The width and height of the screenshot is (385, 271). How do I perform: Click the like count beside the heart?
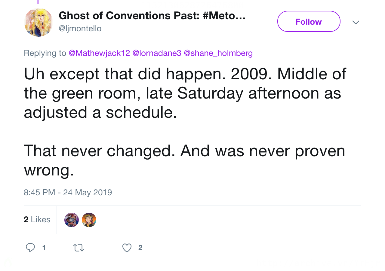click(x=140, y=248)
